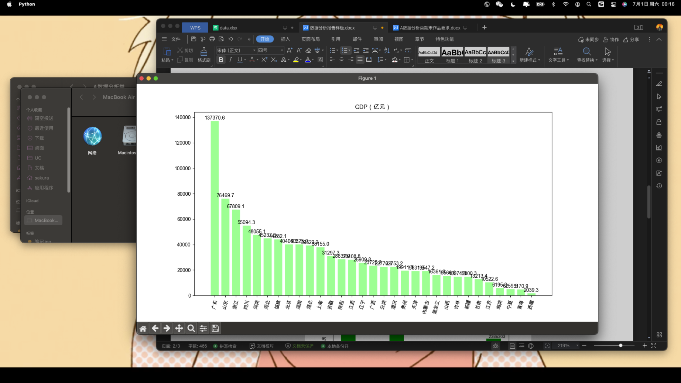Click the zoom slider handle in status bar
The image size is (681, 383).
[x=621, y=346]
